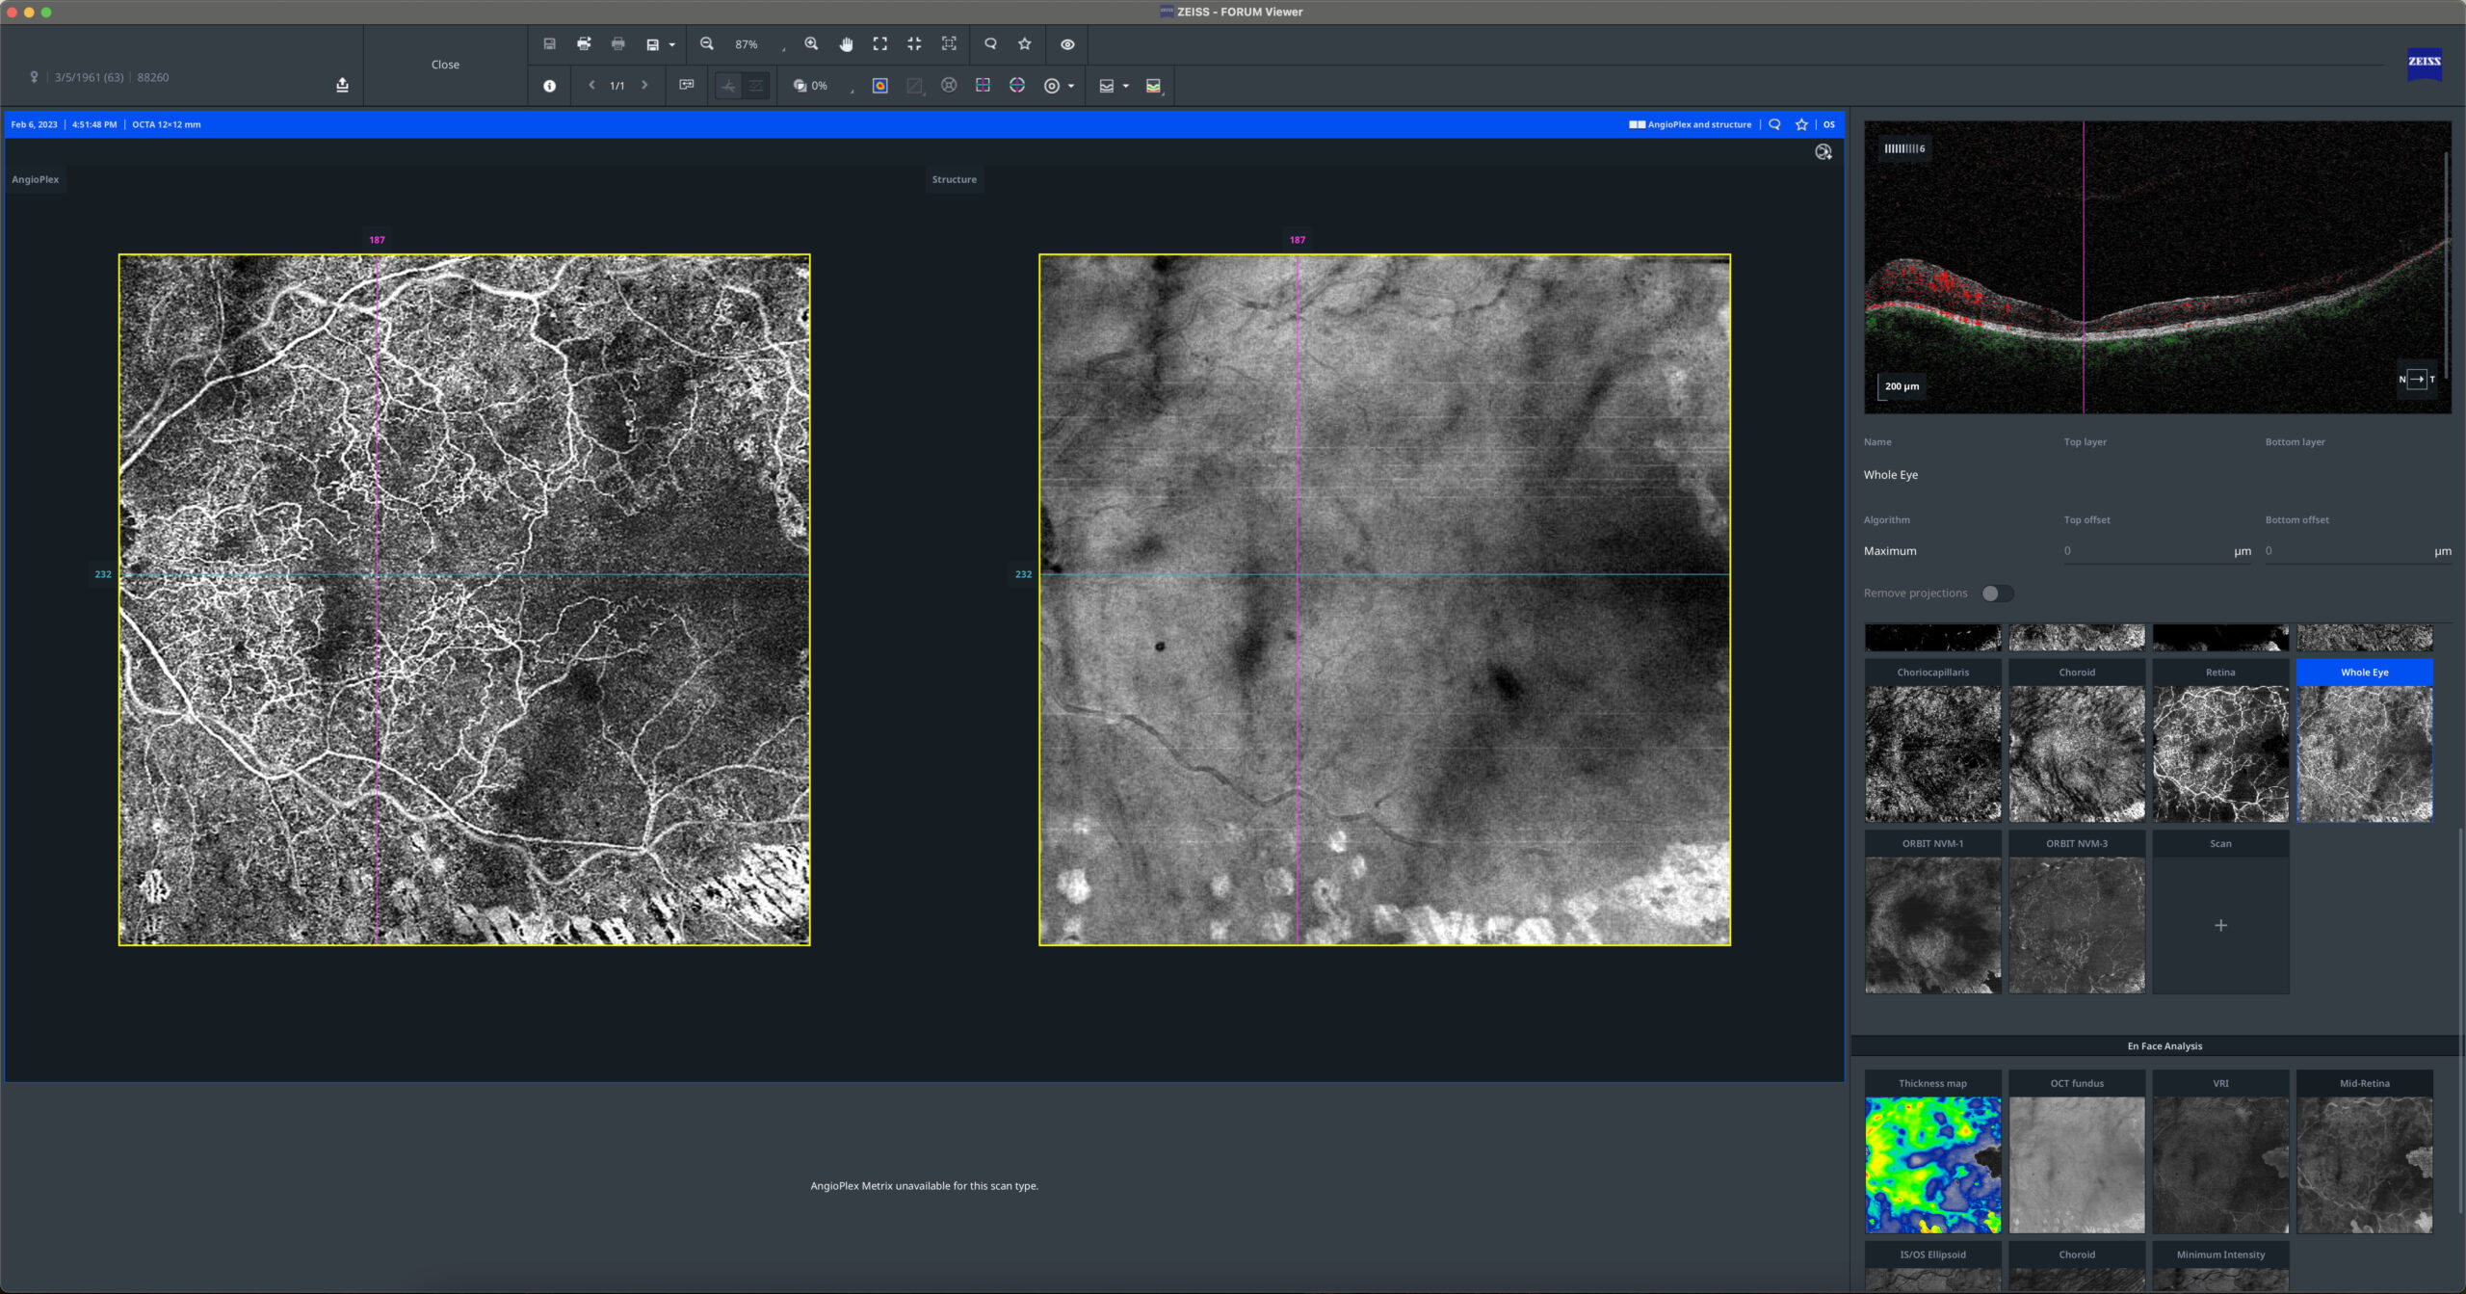
Task: Select the ORBIT NVM-1 preset thumbnail
Action: coord(1933,912)
